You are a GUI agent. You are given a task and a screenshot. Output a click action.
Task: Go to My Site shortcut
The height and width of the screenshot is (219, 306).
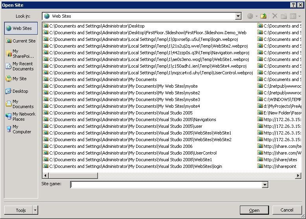(x=21, y=79)
